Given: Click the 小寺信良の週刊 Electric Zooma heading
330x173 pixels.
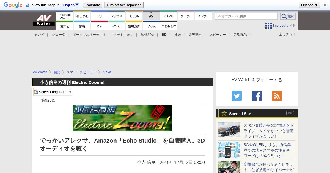Looking at the screenshot, I should click(72, 82).
